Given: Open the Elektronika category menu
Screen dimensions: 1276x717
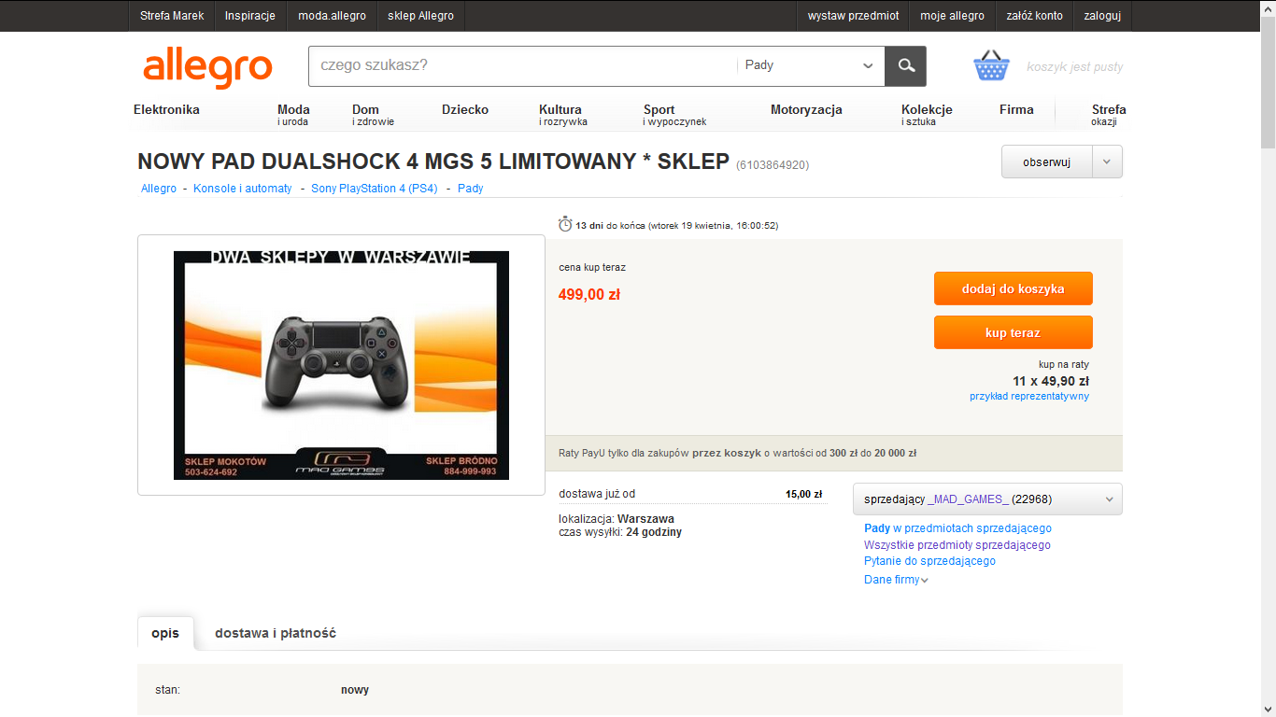Looking at the screenshot, I should pos(166,109).
